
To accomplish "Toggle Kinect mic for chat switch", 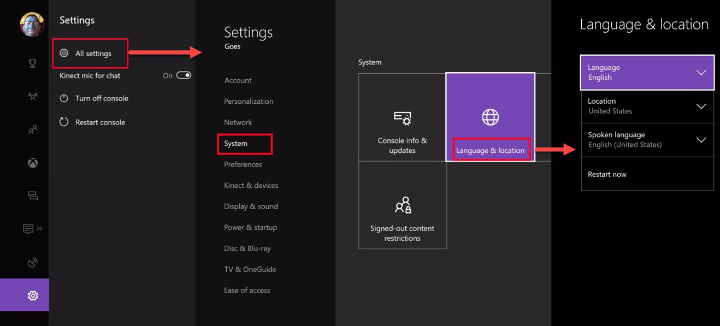I will [x=184, y=75].
